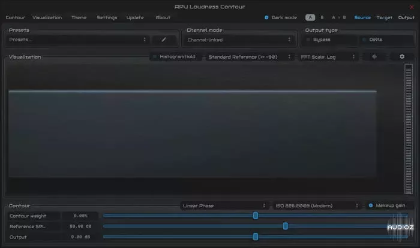
Task: Select preset slot A
Action: [310, 17]
